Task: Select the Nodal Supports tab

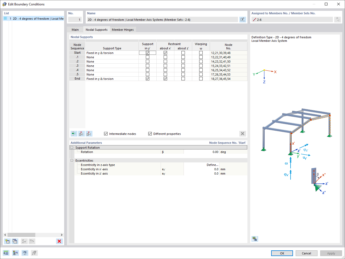Action: click(x=96, y=30)
